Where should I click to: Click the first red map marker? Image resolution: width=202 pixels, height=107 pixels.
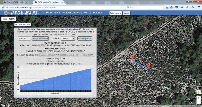[132, 57]
